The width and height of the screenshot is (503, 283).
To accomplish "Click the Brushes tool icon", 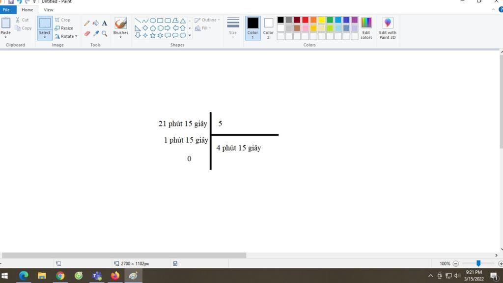I will [x=121, y=23].
